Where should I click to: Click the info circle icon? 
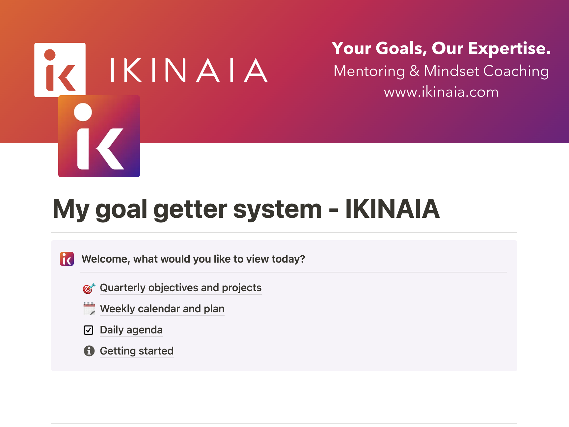pos(89,351)
